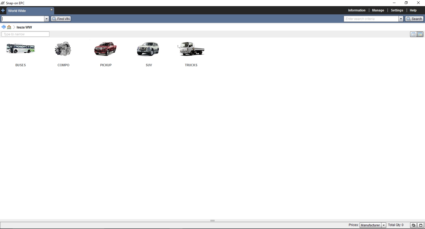Viewport: 425px width, 229px height.
Task: Close the World Wide tab
Action: click(52, 10)
